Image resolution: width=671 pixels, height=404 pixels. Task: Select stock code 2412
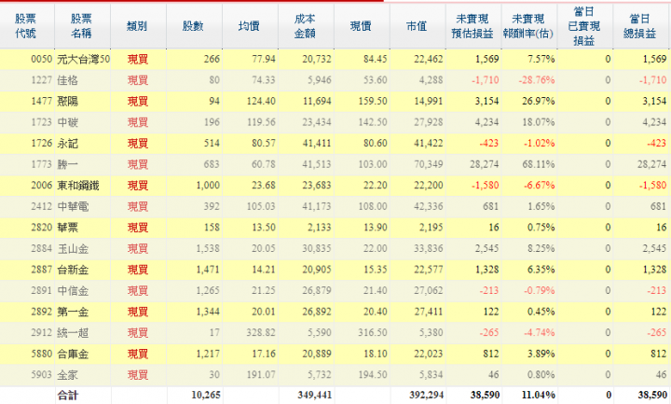click(x=42, y=206)
